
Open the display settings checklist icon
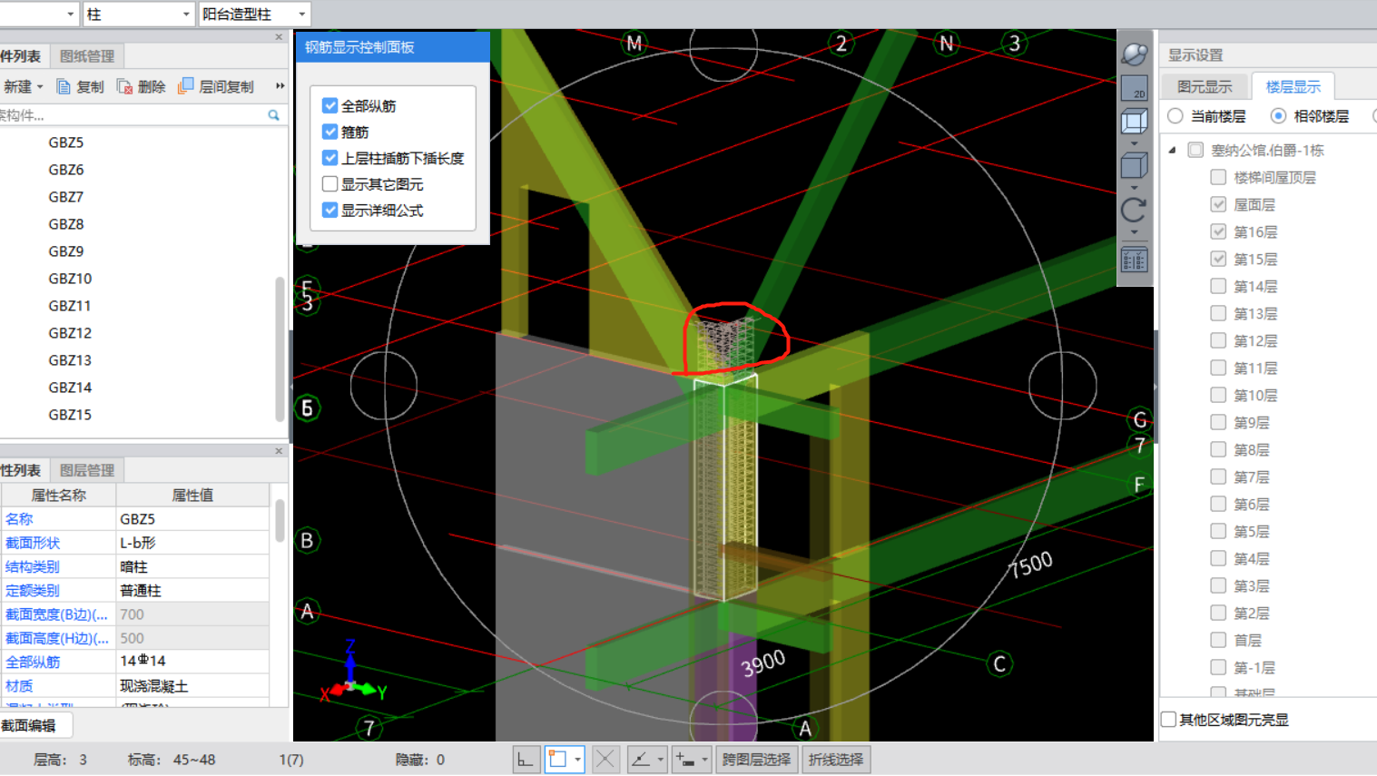pos(1135,260)
